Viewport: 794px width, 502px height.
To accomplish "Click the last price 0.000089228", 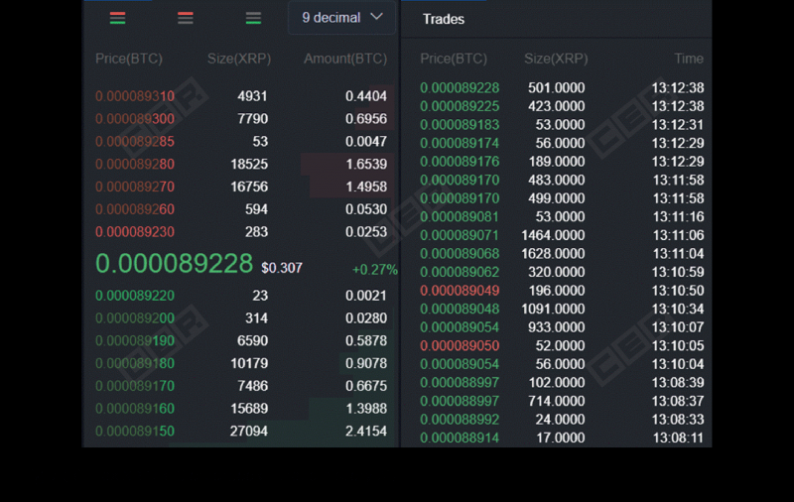I will point(175,264).
